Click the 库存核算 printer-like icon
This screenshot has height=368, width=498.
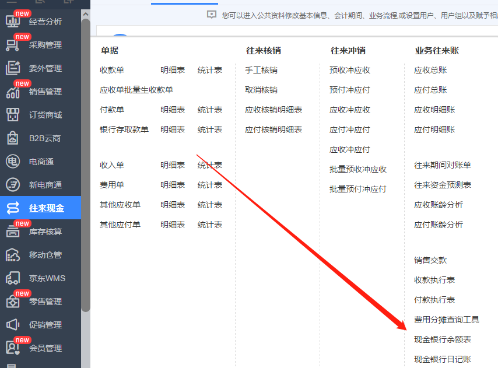(13, 232)
